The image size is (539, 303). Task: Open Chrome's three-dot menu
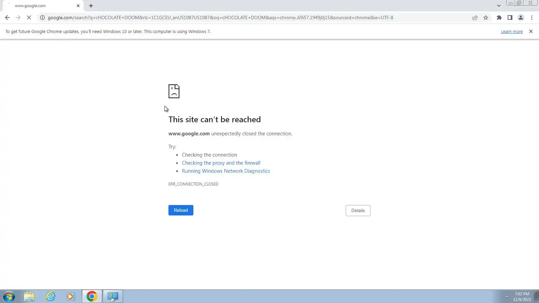click(532, 18)
